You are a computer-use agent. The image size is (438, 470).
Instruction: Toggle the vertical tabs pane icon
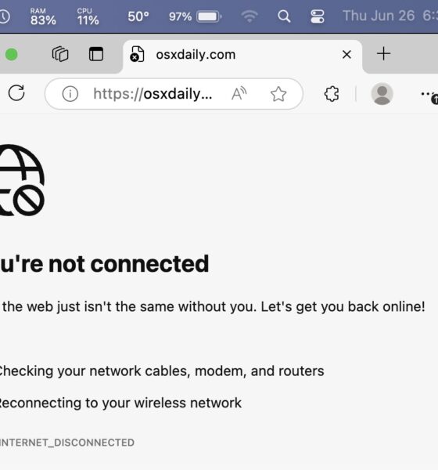pyautogui.click(x=96, y=54)
